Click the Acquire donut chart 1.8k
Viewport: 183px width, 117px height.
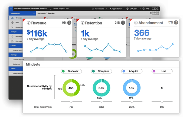click(x=132, y=88)
